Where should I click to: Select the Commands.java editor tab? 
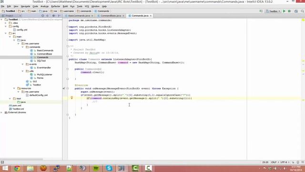pos(140,16)
